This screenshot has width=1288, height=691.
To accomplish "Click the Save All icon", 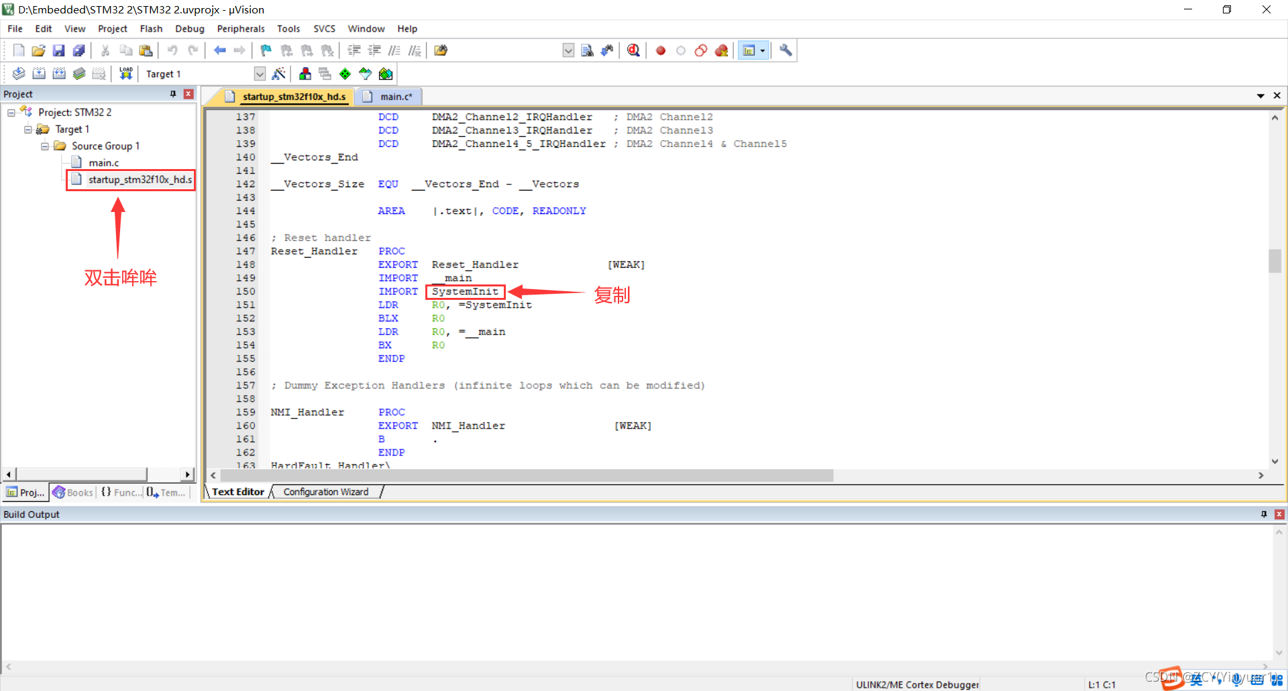I will [x=78, y=50].
